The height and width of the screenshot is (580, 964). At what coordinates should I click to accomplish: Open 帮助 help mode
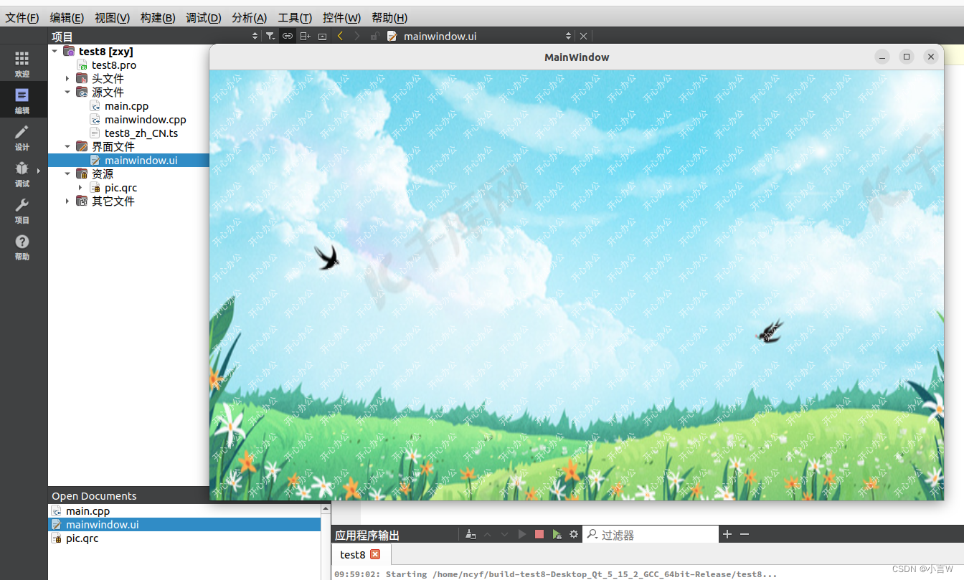coord(22,247)
